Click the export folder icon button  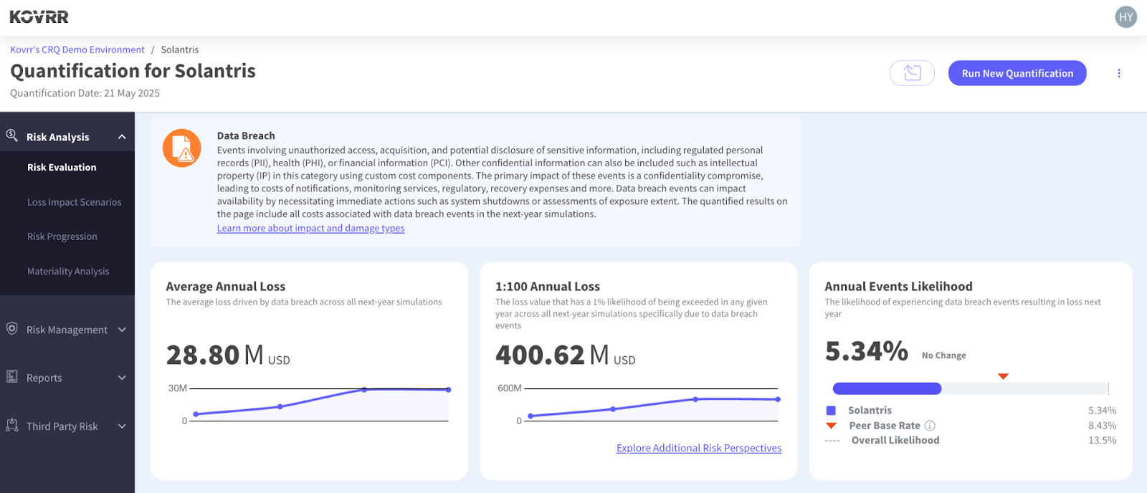912,73
